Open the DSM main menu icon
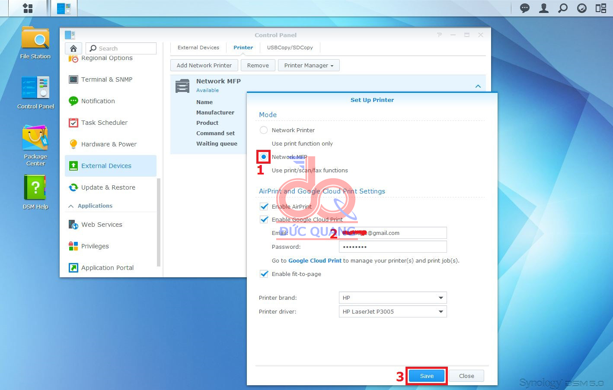 click(28, 8)
